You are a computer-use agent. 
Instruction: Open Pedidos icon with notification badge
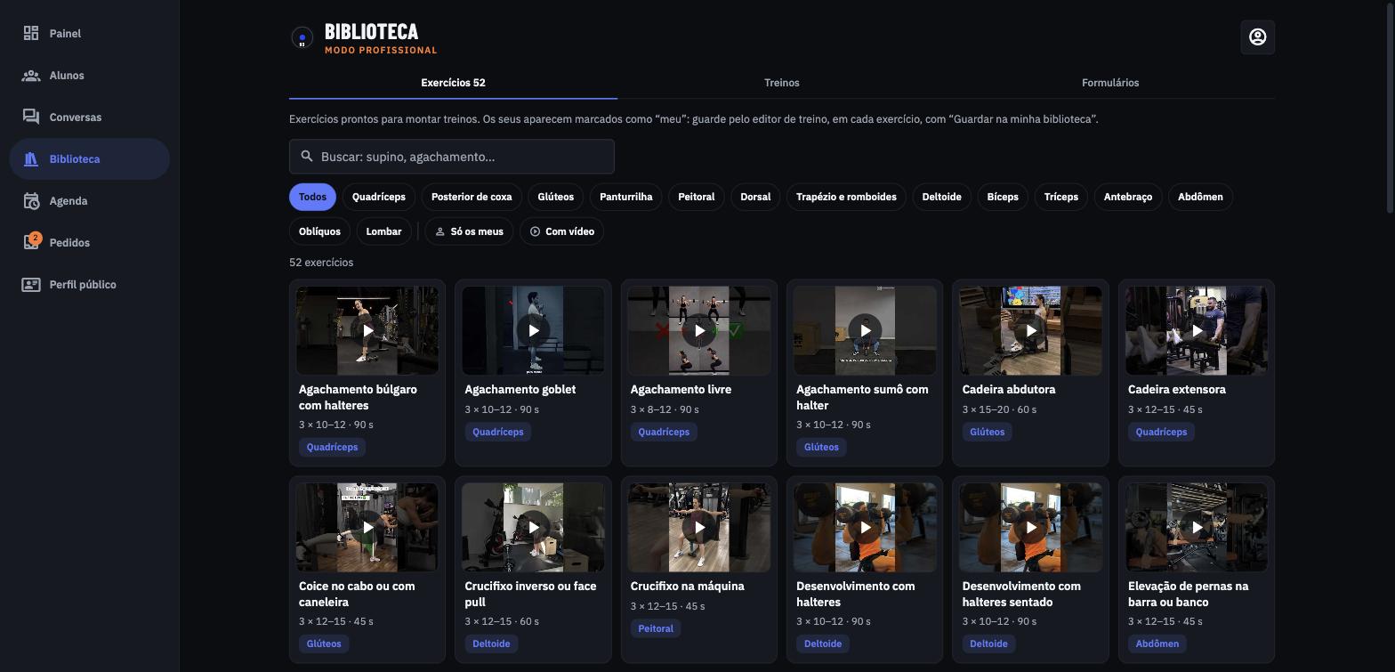[31, 242]
